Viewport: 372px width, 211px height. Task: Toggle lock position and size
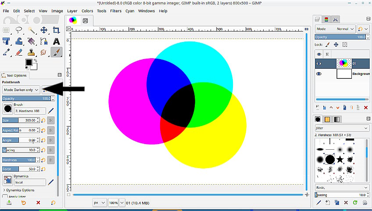(x=336, y=45)
